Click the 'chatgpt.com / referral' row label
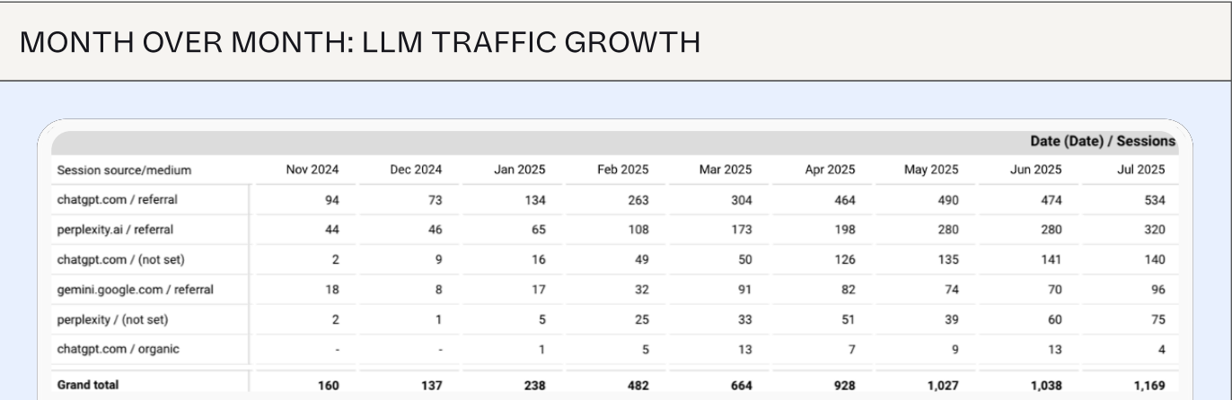The image size is (1232, 400). [x=117, y=200]
